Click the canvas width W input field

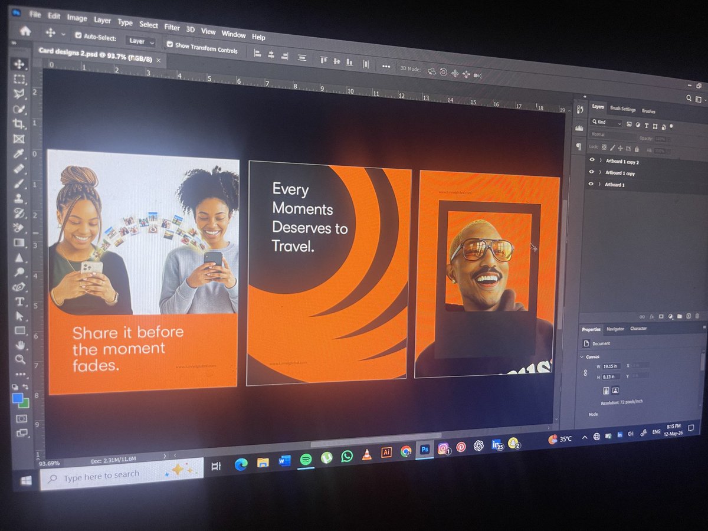click(x=611, y=366)
